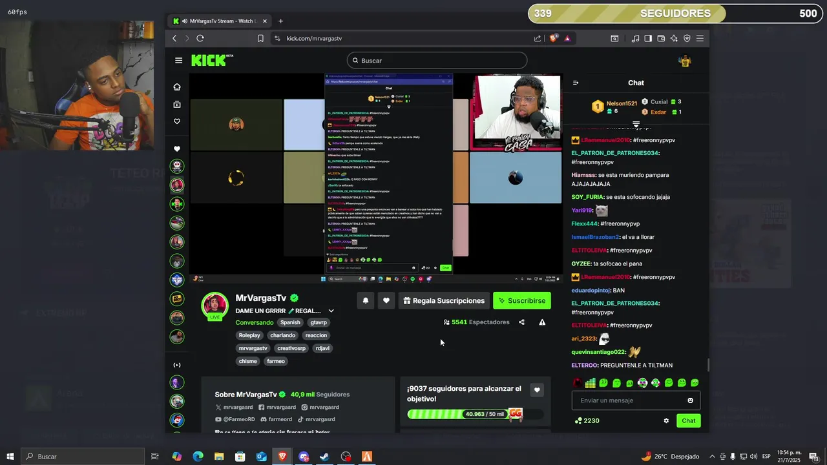The height and width of the screenshot is (465, 827).
Task: Select the reaccion tag
Action: point(317,335)
